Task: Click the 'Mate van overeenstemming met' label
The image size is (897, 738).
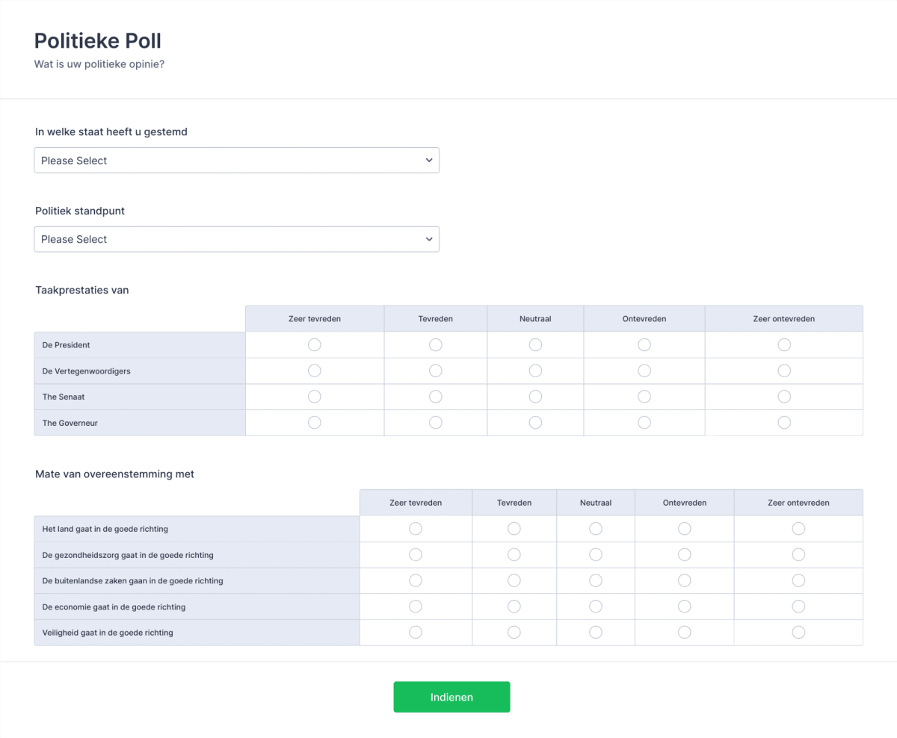Action: [x=114, y=474]
